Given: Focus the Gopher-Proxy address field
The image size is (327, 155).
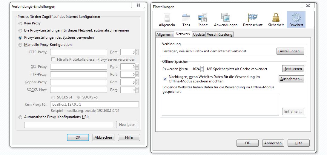Looking at the screenshot, I should [79, 82].
